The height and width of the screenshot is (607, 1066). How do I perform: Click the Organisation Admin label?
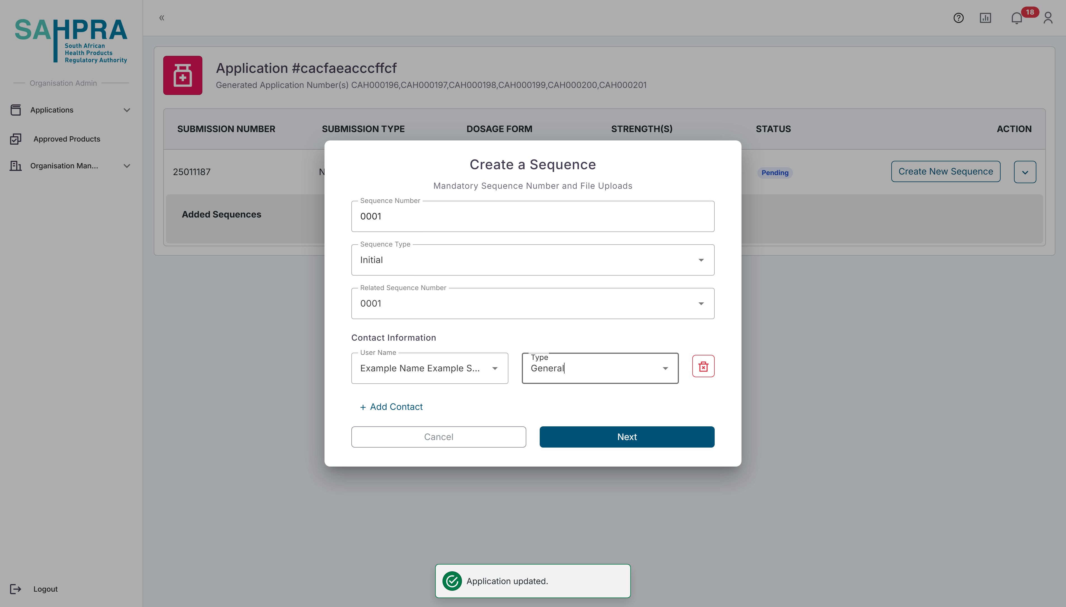(63, 83)
